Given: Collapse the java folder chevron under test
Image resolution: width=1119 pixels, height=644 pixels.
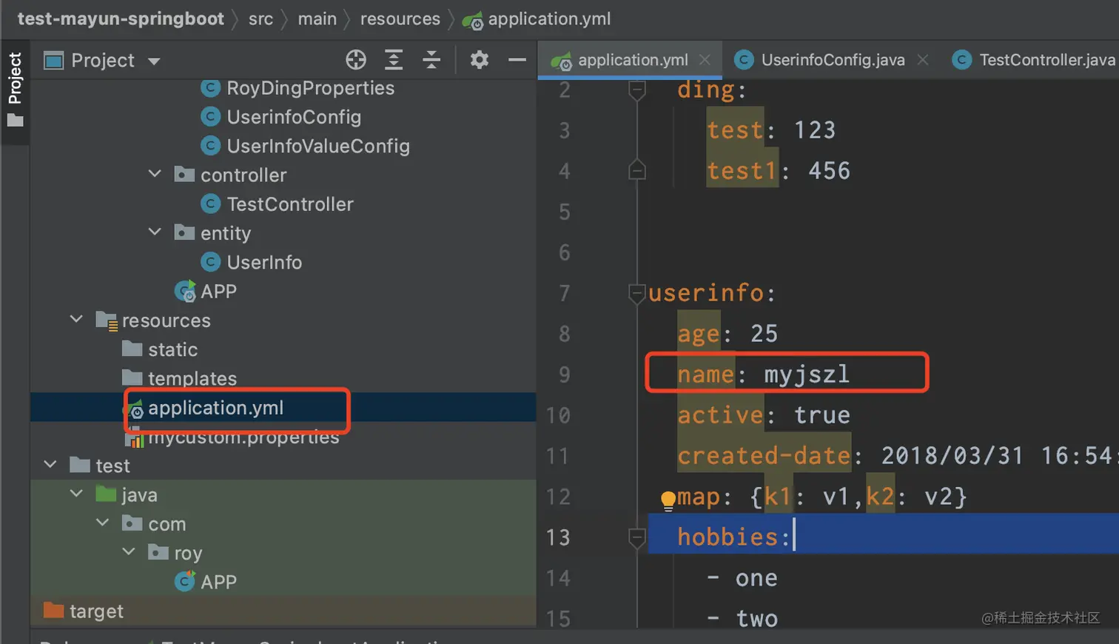Looking at the screenshot, I should (76, 494).
